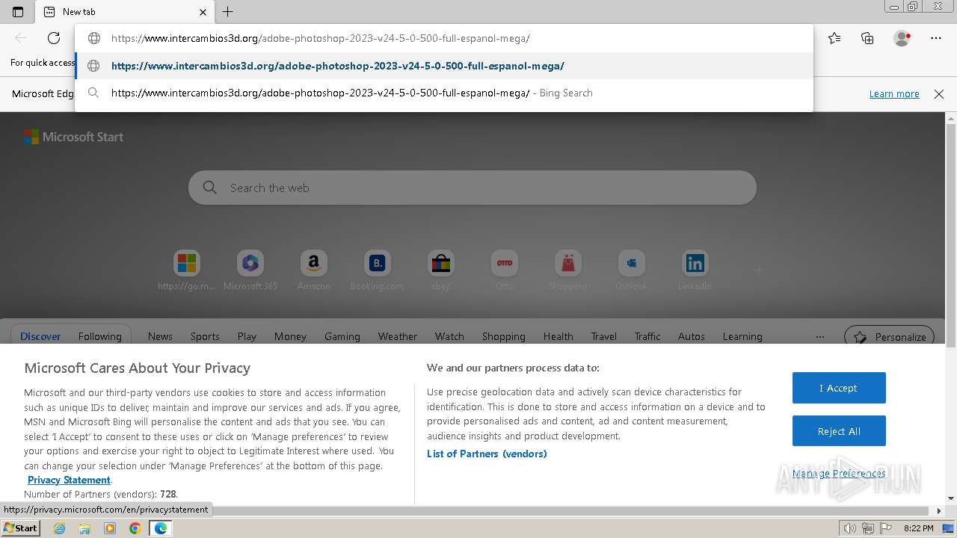
Task: Click the Edge taskbar icon
Action: click(x=160, y=528)
